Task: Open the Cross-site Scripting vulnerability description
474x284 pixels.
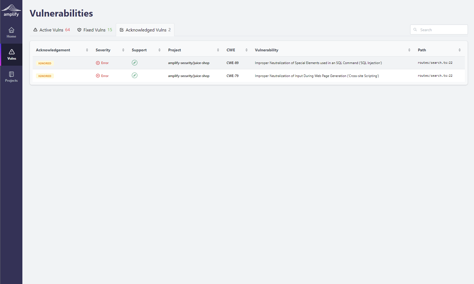Action: (x=317, y=76)
